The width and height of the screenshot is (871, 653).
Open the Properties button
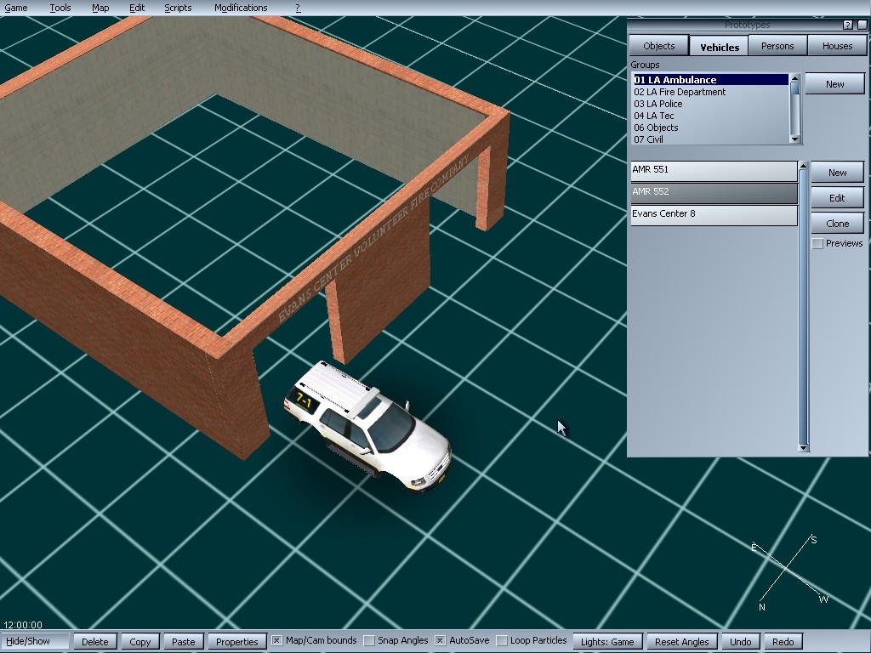(x=236, y=641)
